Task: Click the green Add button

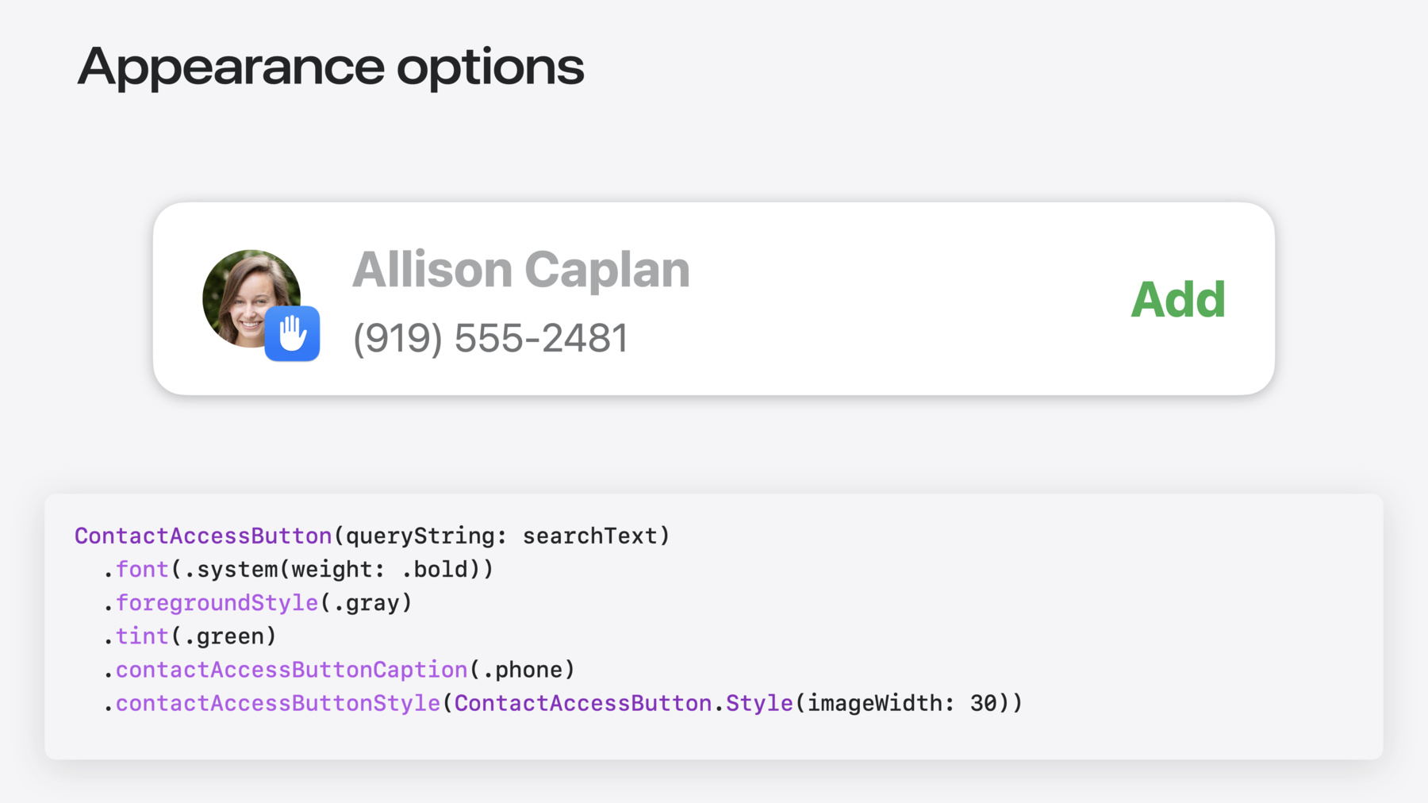Action: (1178, 300)
